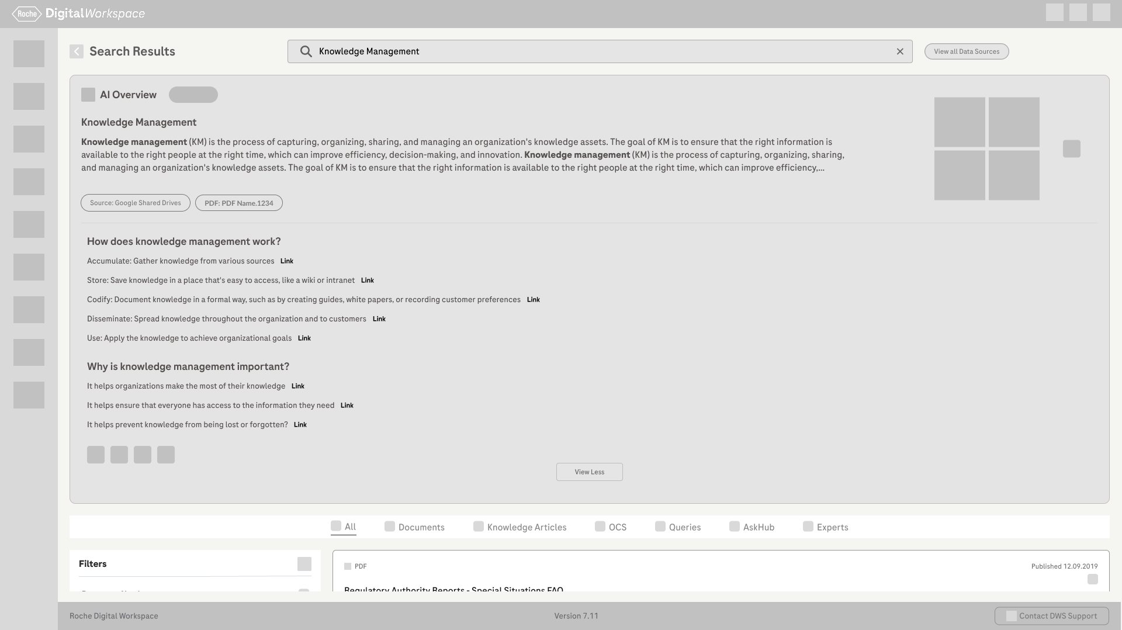Click the PDF file type icon
Viewport: 1122px width, 630px height.
348,566
